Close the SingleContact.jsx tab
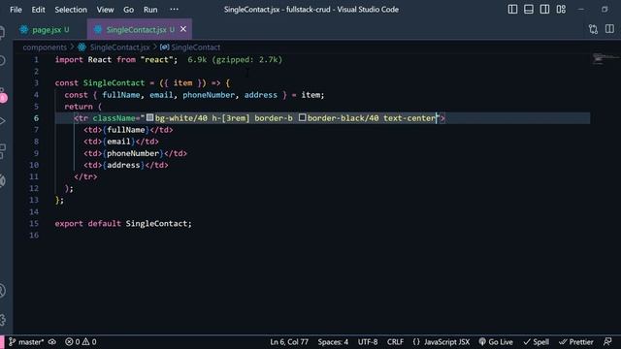 183,29
